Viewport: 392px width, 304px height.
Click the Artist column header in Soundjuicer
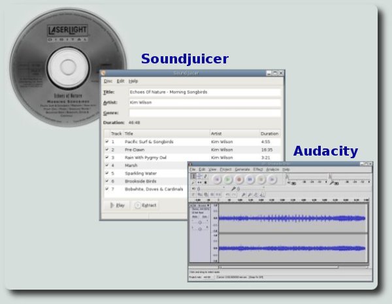[235, 133]
